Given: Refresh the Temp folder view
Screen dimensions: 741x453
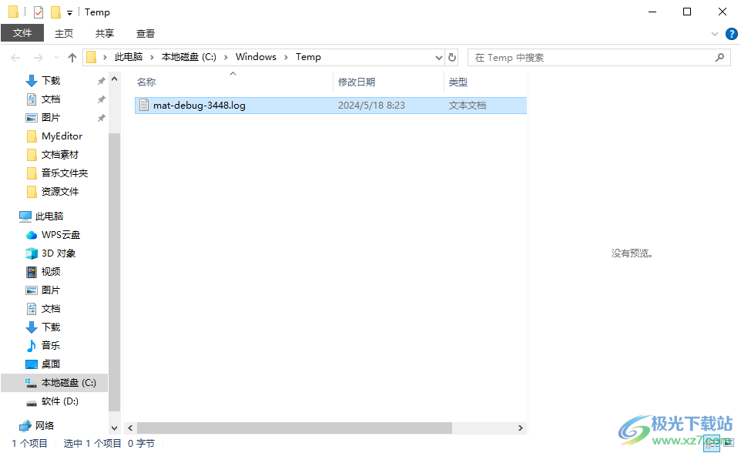Looking at the screenshot, I should [x=452, y=58].
